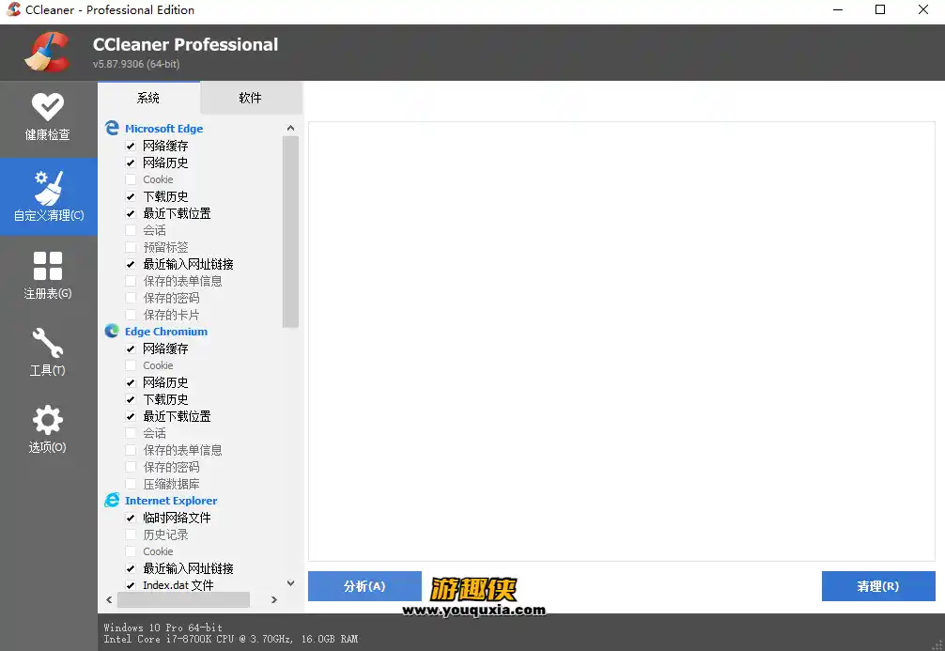Select the 自定义清理(C) custom clean section

[x=48, y=196]
